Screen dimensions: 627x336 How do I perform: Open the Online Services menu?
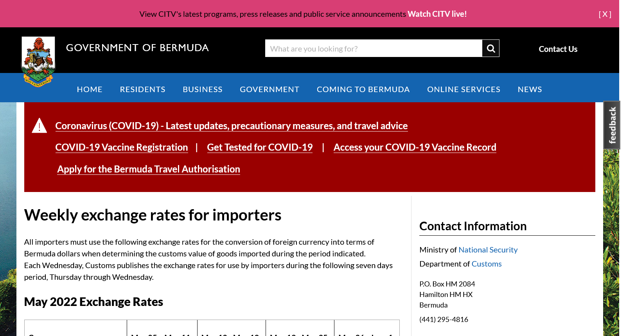point(464,89)
